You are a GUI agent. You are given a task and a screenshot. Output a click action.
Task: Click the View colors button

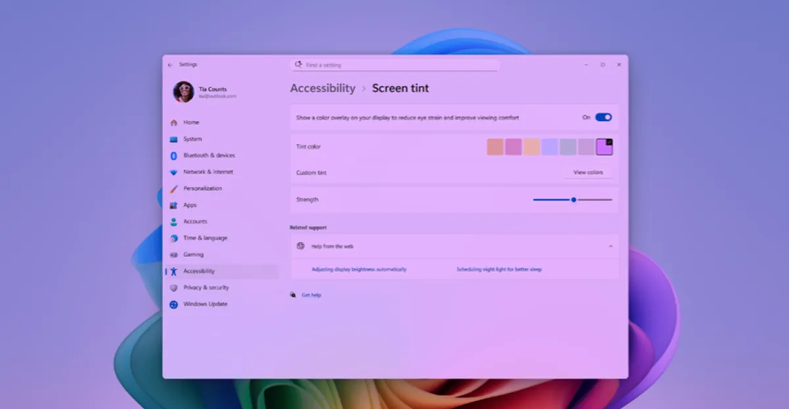(x=588, y=172)
